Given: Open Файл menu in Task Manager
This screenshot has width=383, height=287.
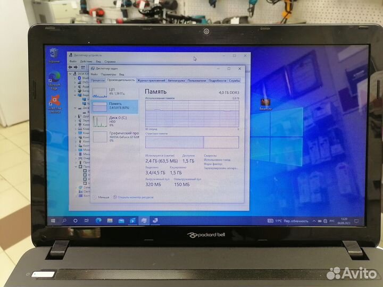Looking at the screenshot, I should pos(94,74).
